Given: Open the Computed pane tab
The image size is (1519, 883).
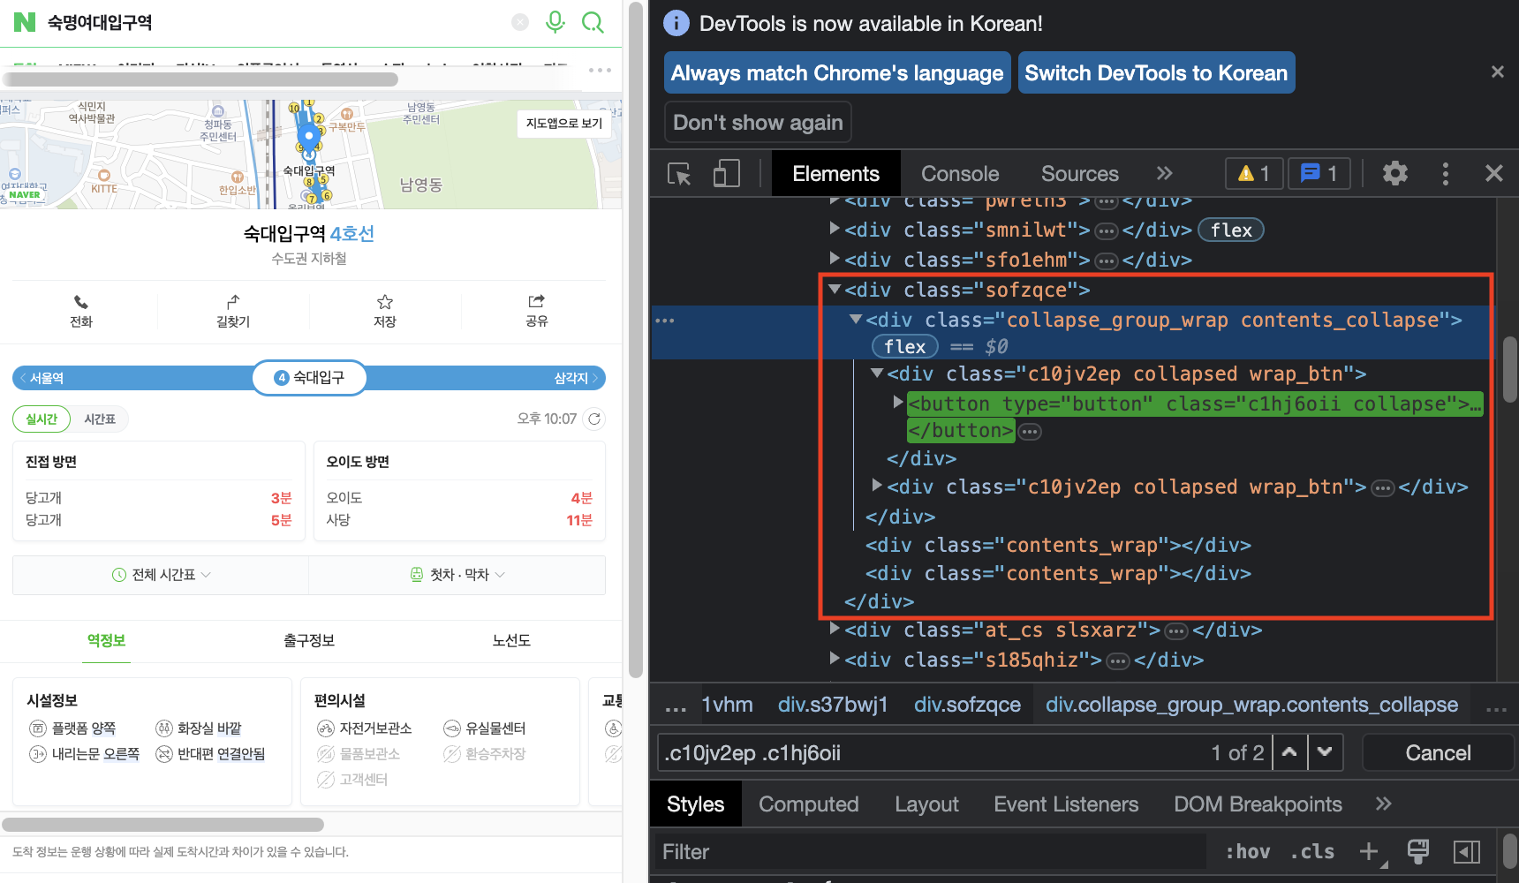Looking at the screenshot, I should pos(808,804).
